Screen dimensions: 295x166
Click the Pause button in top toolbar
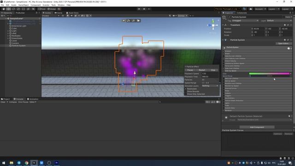click(144, 9)
